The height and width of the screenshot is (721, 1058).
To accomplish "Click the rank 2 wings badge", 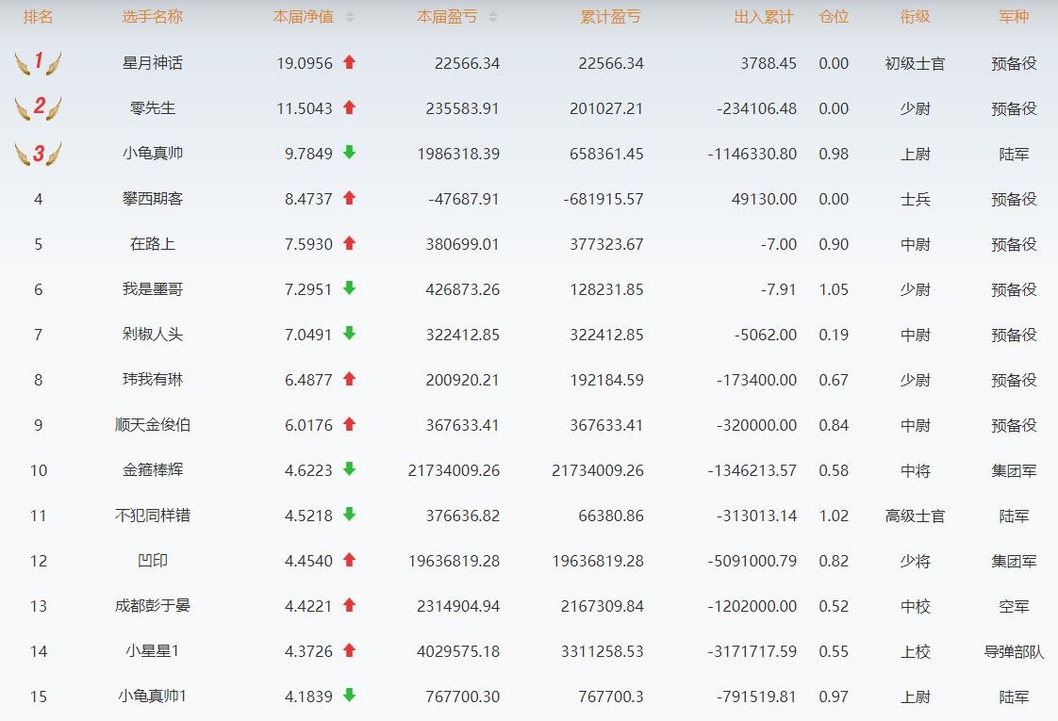I will point(39,108).
